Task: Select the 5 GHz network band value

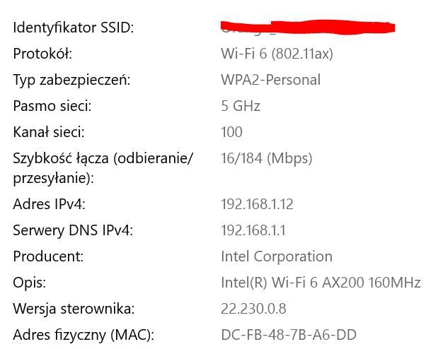Action: pyautogui.click(x=241, y=106)
